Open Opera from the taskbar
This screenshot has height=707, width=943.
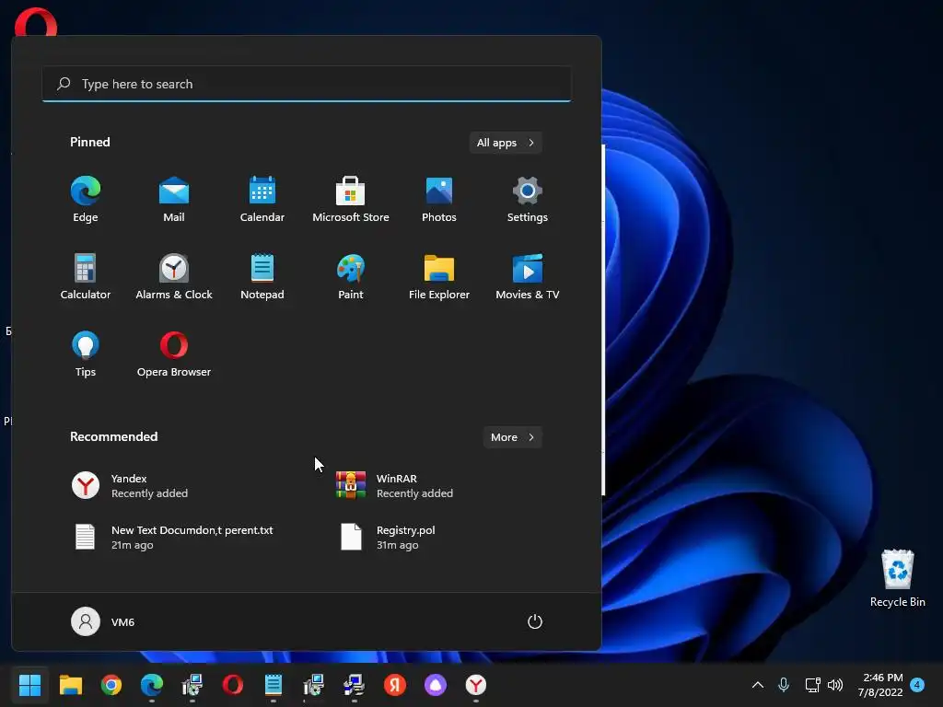pos(233,685)
